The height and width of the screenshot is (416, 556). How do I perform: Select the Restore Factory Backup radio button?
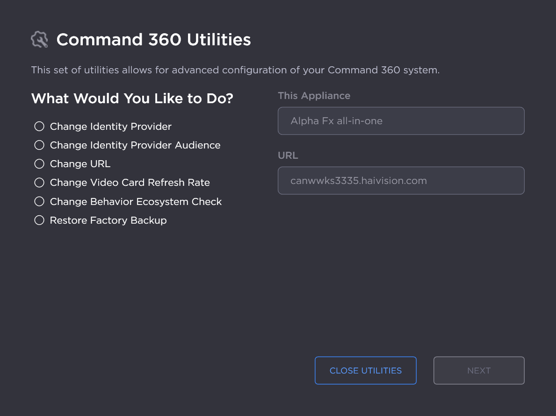click(39, 220)
